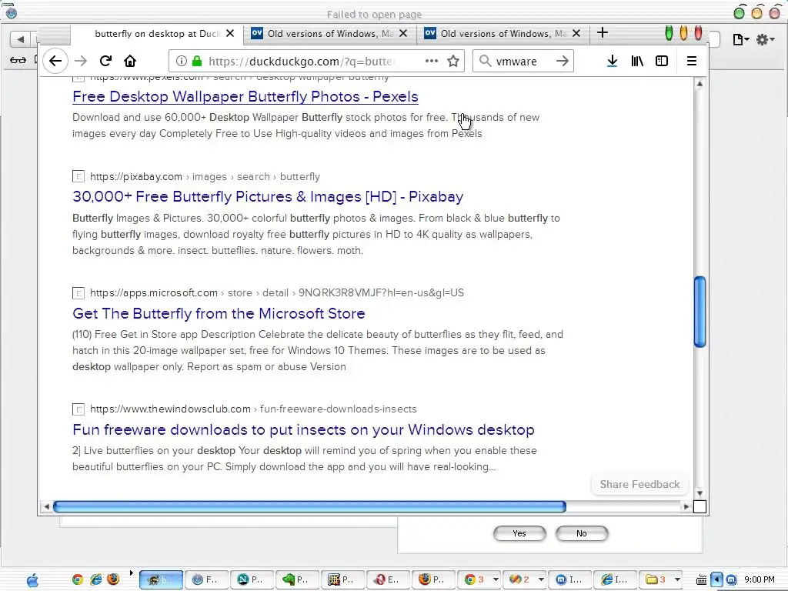Image resolution: width=788 pixels, height=591 pixels.
Task: Launch Internet Explorer from quick launch
Action: [x=95, y=579]
